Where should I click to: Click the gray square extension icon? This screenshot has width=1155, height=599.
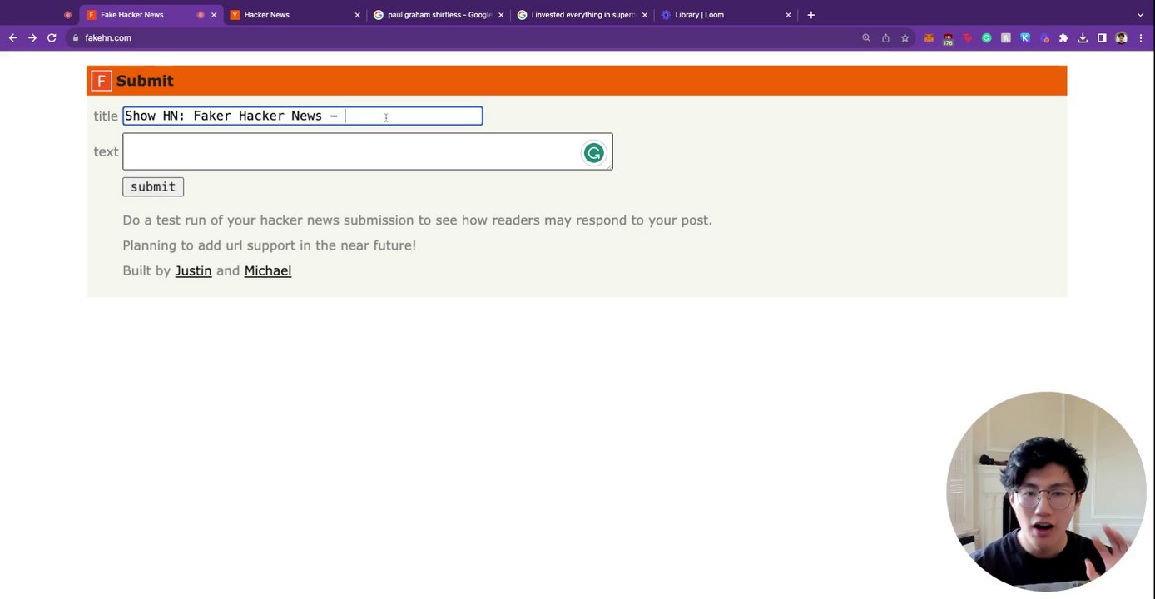[x=1006, y=37]
